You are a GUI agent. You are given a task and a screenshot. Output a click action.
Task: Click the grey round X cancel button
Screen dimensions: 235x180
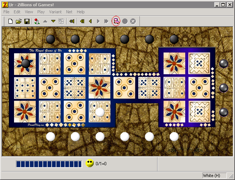133,21
